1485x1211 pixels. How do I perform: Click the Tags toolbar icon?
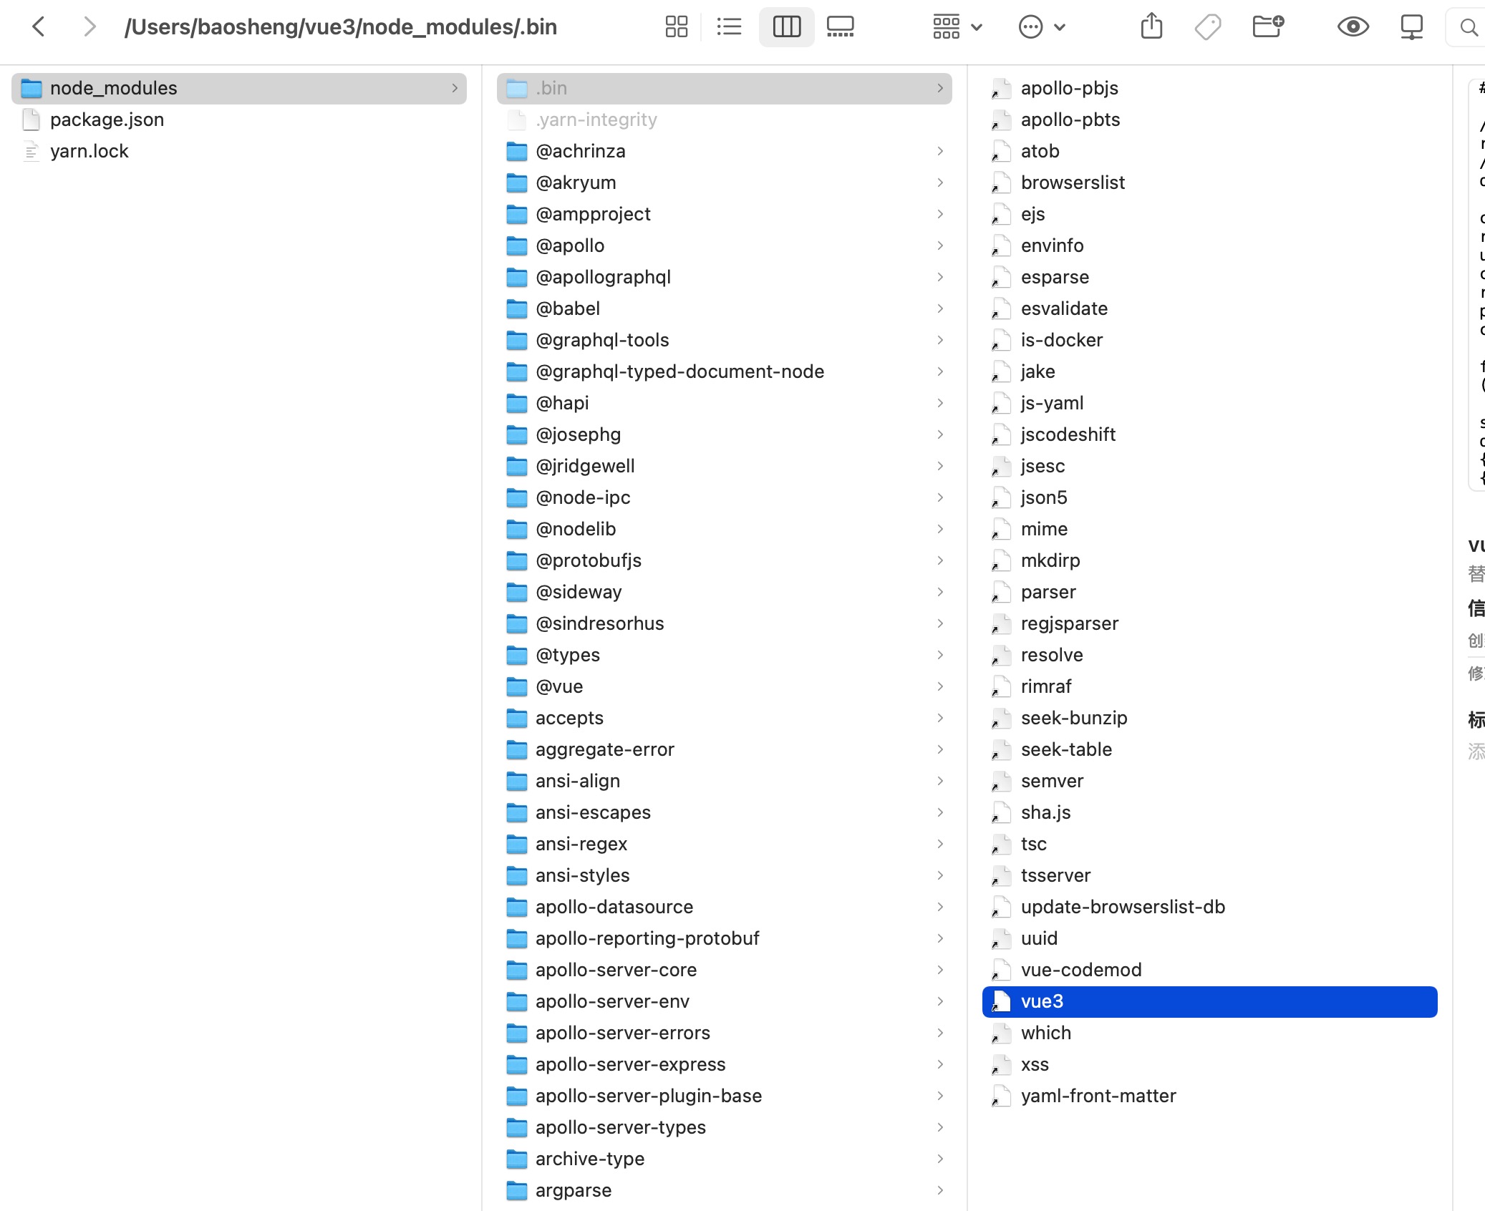[1208, 27]
